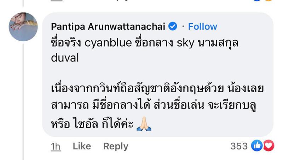The image size is (283, 160).
Task: Click the red heart reaction icon beside 353
Action: [268, 146]
